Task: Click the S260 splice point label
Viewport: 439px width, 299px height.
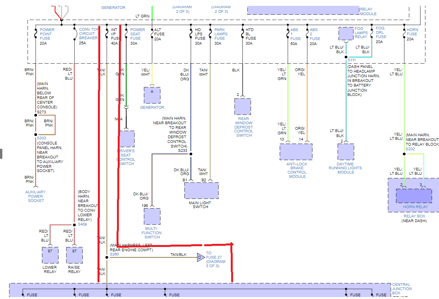Action: [x=114, y=254]
